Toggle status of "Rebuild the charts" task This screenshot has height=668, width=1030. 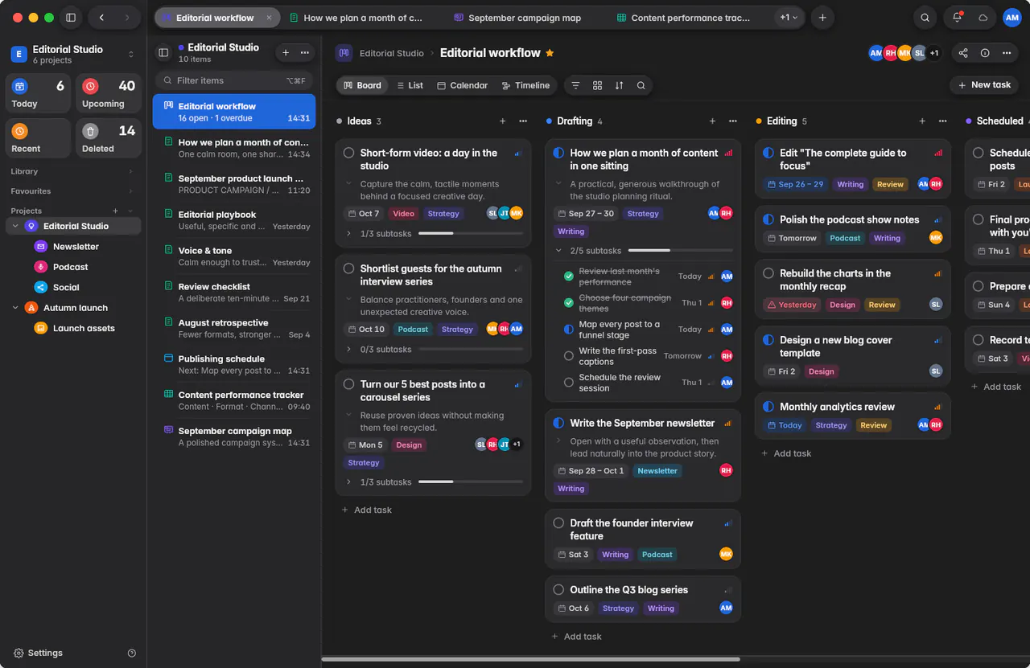click(x=768, y=273)
